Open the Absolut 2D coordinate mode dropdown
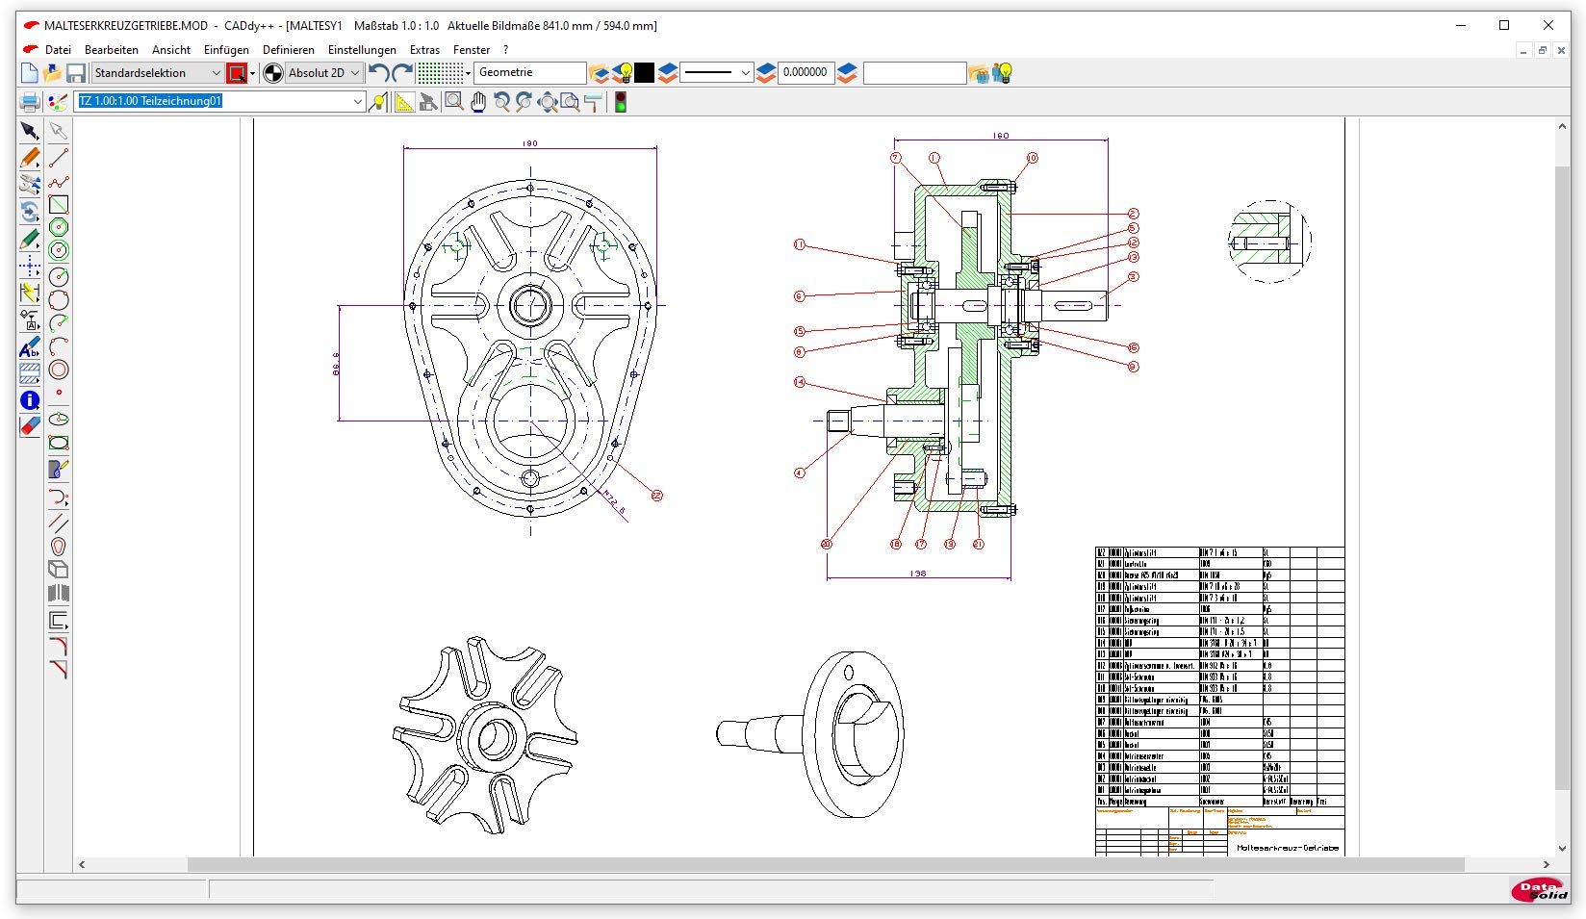 pyautogui.click(x=354, y=73)
